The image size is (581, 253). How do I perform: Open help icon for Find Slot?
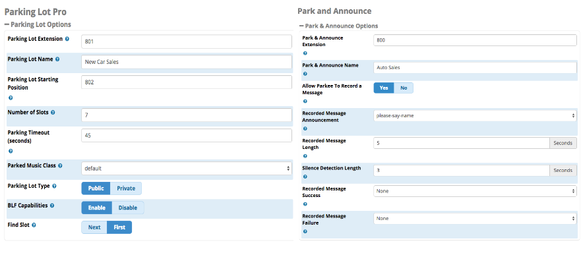coord(34,225)
